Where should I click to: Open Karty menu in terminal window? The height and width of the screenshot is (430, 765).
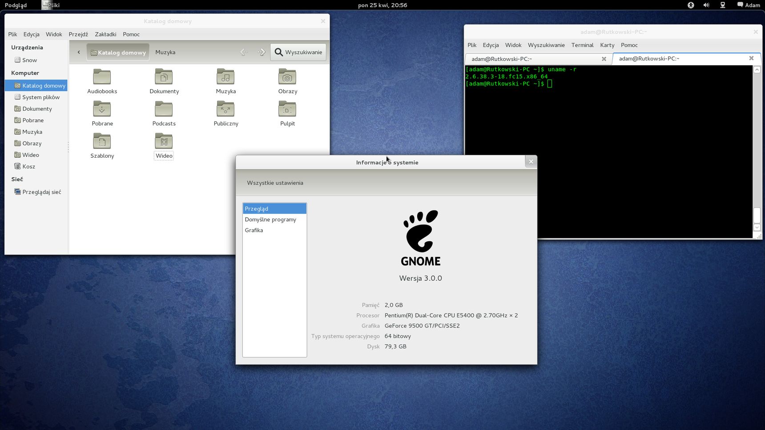pyautogui.click(x=607, y=45)
